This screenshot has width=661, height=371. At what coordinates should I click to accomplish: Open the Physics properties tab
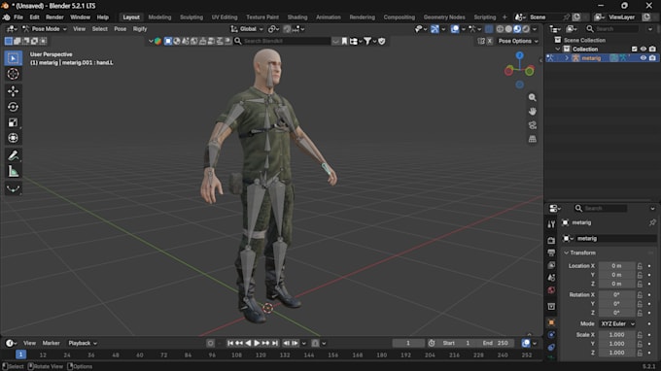(551, 335)
